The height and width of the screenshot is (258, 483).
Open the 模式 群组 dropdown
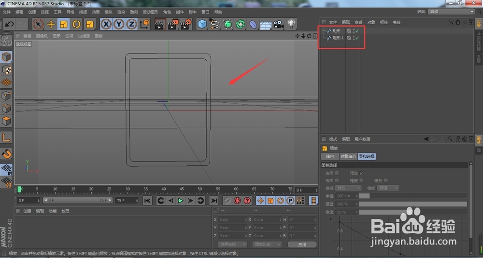[x=388, y=188]
